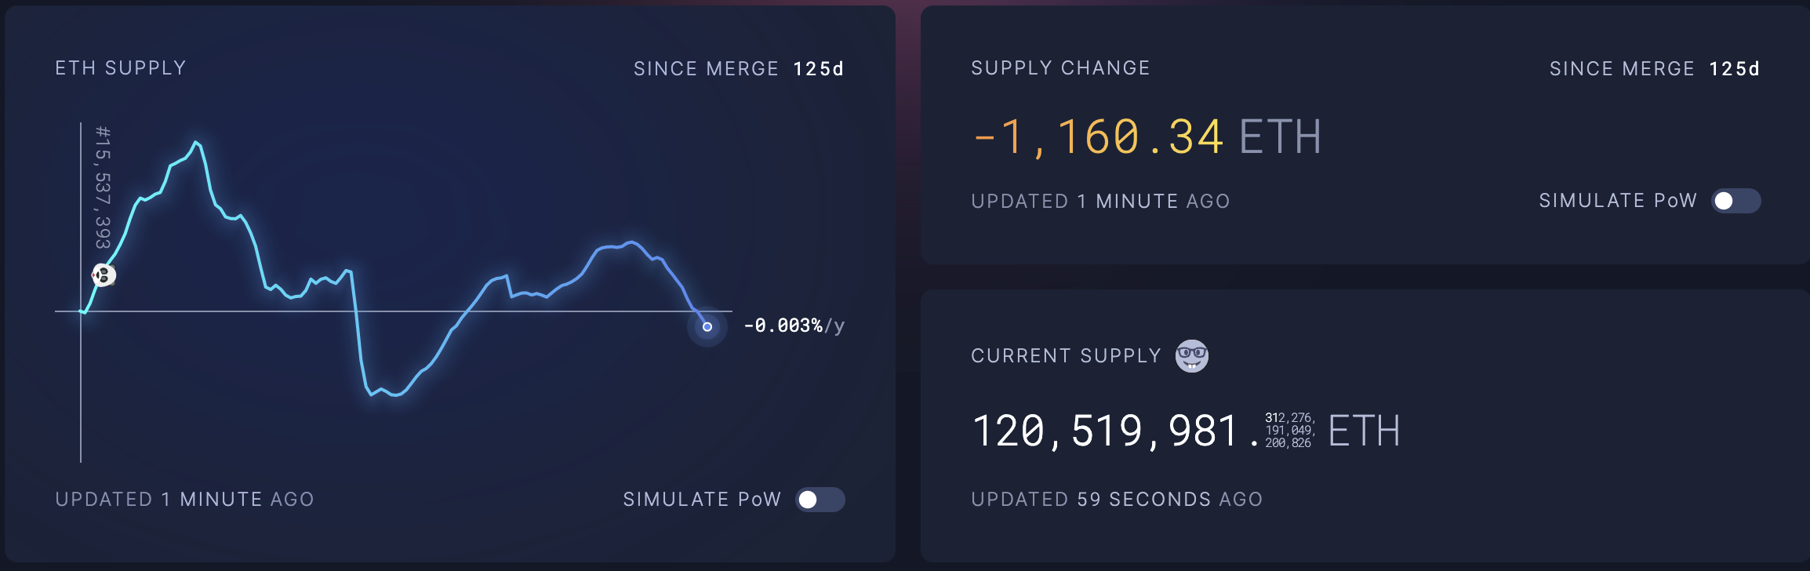Click the ETH Supply card heading
The width and height of the screenshot is (1810, 571).
pyautogui.click(x=121, y=68)
